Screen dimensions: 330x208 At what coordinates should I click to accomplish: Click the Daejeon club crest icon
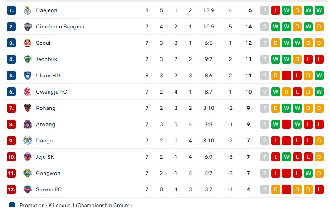(28, 10)
